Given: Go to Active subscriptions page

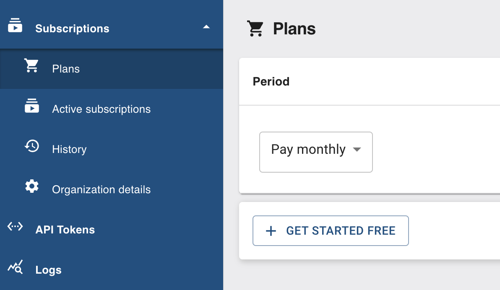Looking at the screenshot, I should coord(101,109).
